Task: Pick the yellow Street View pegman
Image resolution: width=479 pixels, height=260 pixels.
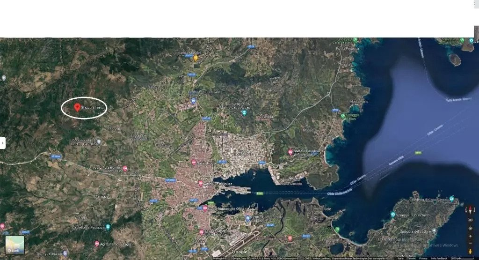Action: point(470,251)
